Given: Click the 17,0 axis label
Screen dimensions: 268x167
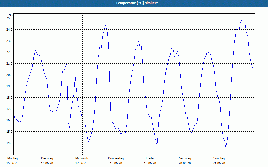Looking at the screenshot, I should 9,109.
